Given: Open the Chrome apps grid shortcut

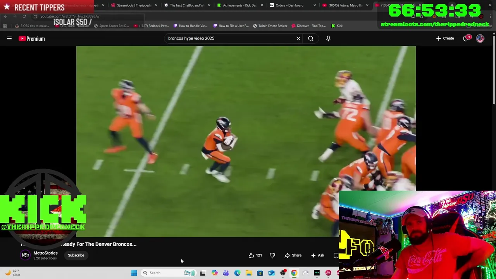Looking at the screenshot, I should (x=5, y=26).
